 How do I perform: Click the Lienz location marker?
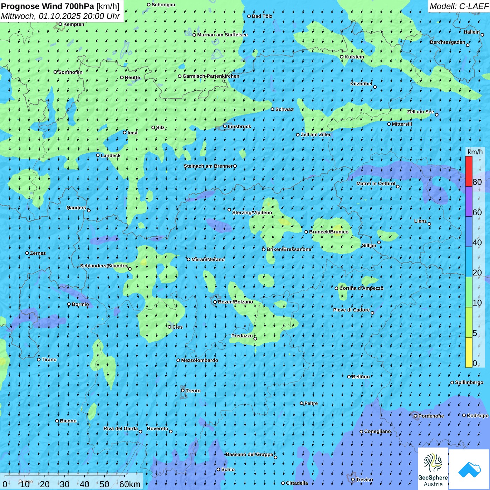[x=429, y=224]
